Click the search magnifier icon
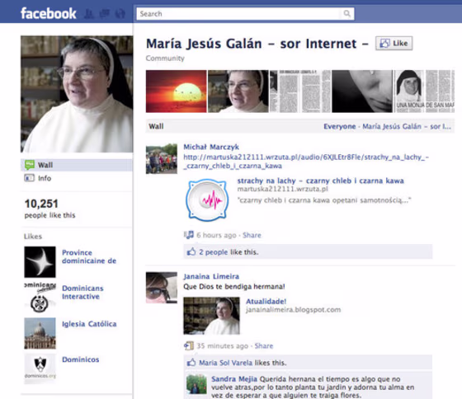 point(347,13)
